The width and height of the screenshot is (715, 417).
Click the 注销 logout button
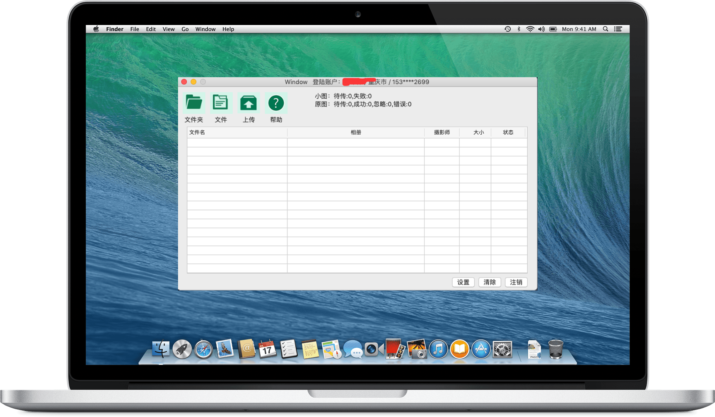click(x=516, y=282)
